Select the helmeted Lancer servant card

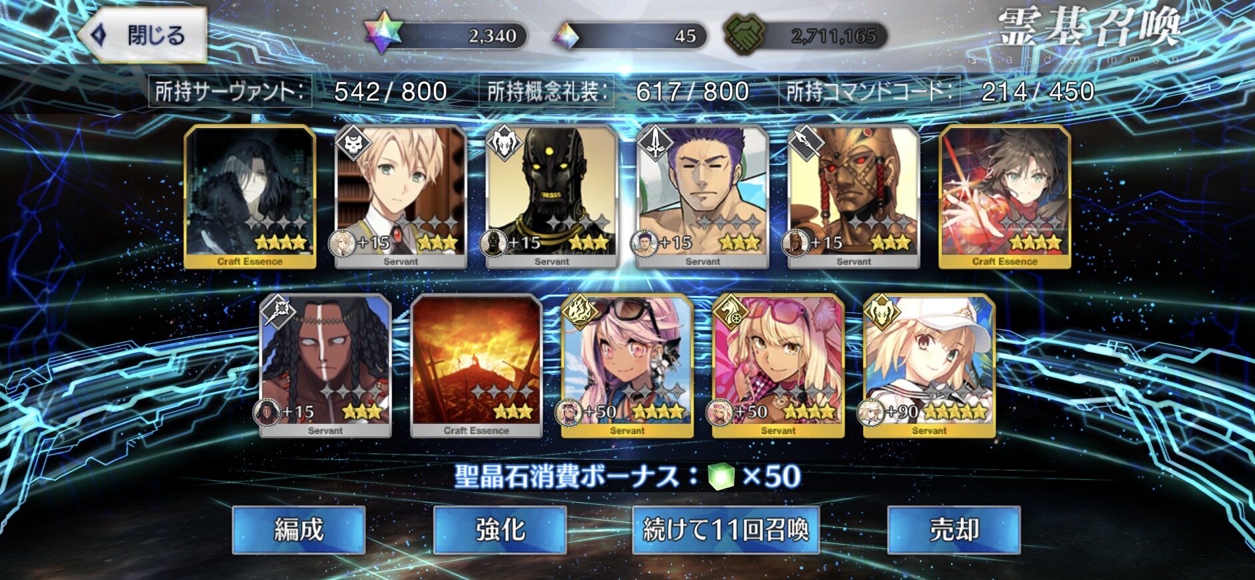(x=854, y=197)
